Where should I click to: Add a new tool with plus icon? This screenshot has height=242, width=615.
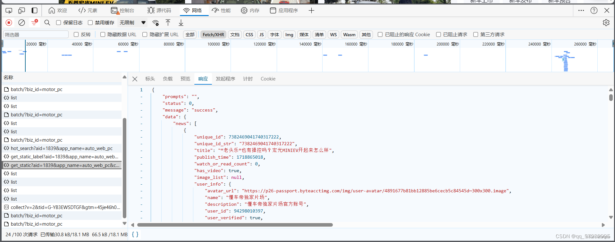coord(311,11)
